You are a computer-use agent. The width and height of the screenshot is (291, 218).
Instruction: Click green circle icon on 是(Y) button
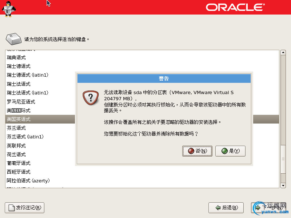pos(224,151)
